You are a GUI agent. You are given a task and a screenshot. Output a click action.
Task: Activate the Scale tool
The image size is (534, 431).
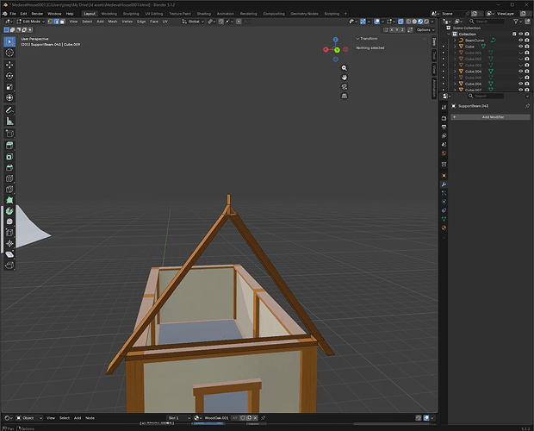(x=9, y=86)
